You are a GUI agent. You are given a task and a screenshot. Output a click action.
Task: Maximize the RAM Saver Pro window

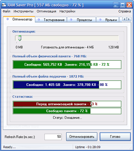click(x=123, y=5)
